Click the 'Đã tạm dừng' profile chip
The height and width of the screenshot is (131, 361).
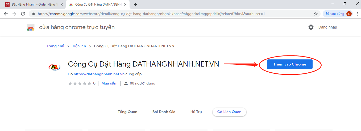(338, 14)
